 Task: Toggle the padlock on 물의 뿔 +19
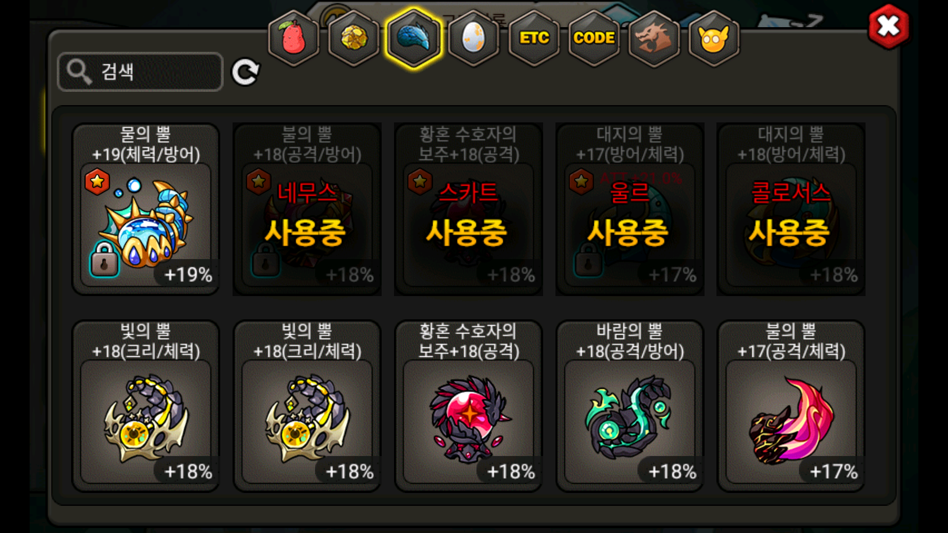point(104,259)
